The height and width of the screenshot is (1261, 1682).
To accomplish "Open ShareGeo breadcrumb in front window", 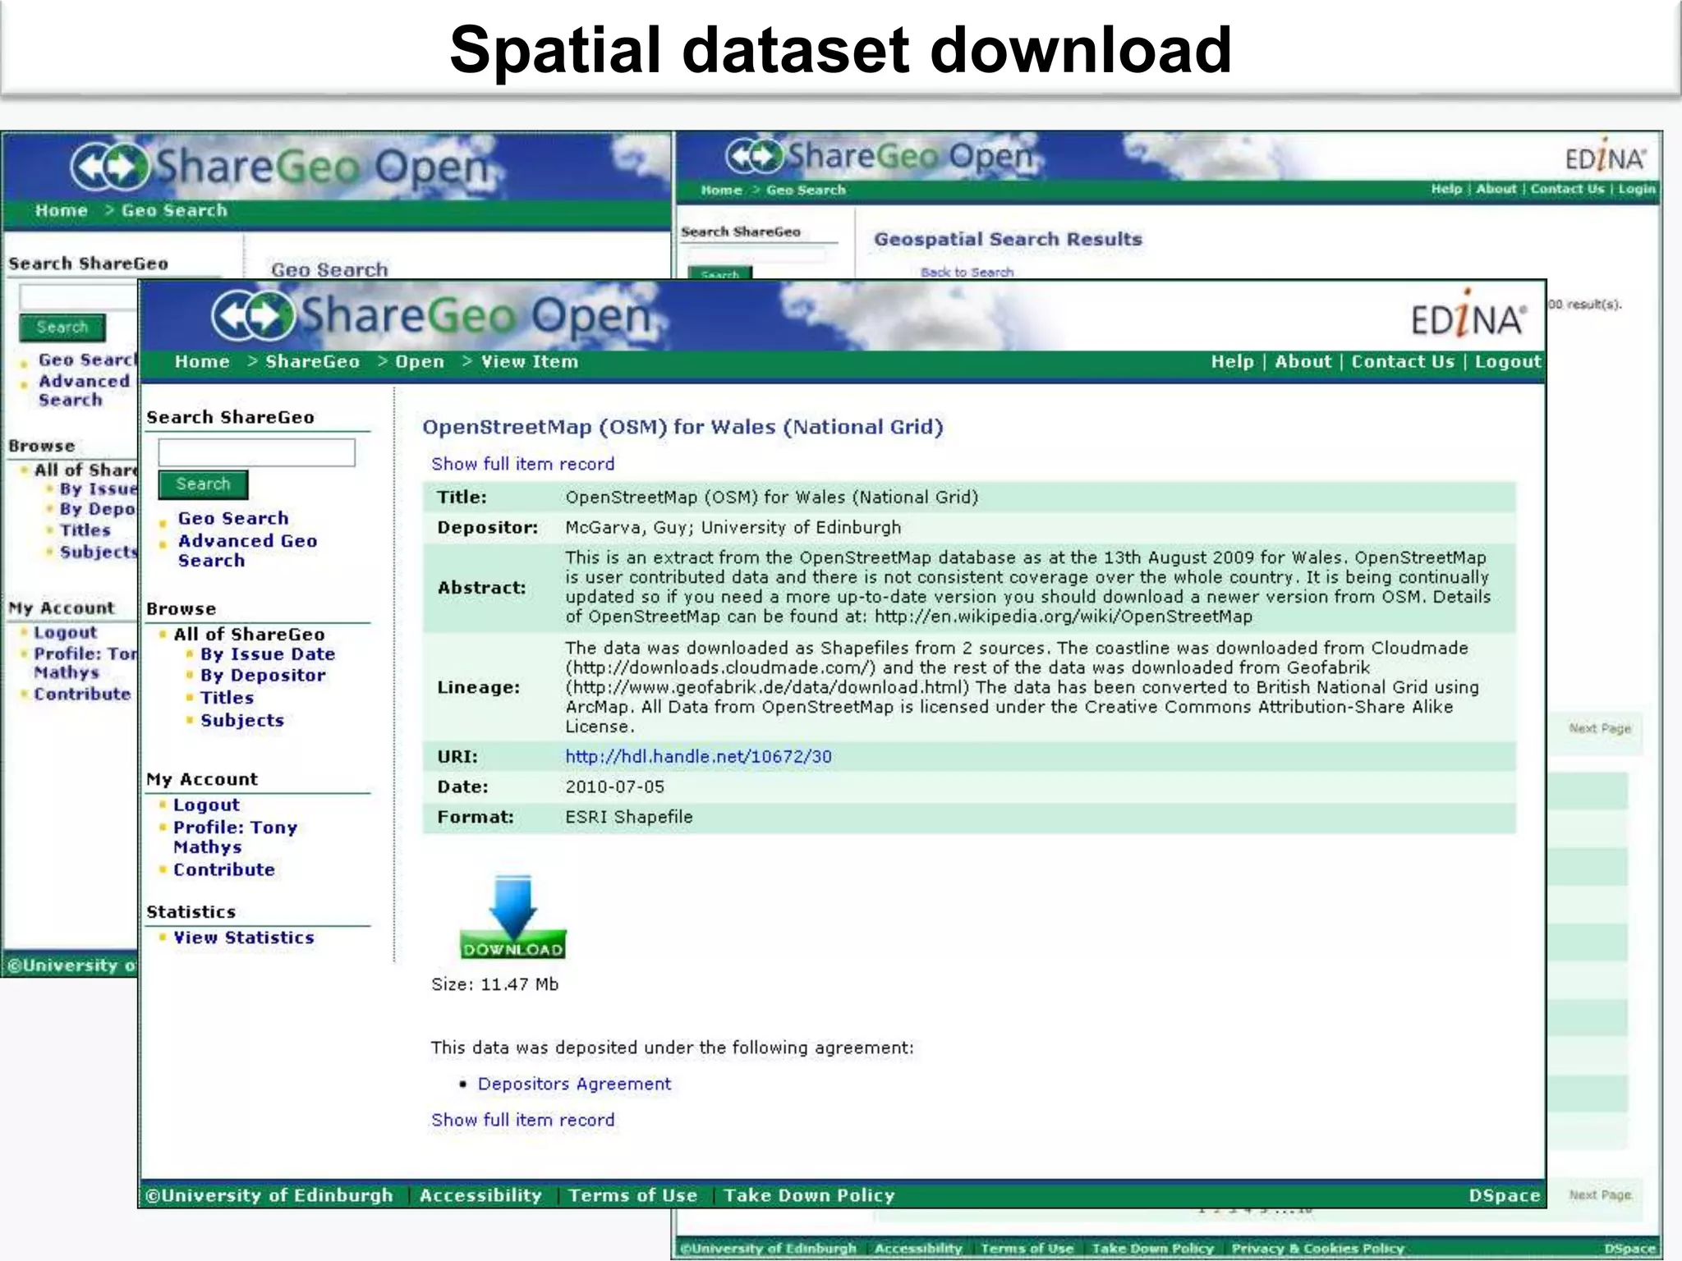I will pos(312,362).
